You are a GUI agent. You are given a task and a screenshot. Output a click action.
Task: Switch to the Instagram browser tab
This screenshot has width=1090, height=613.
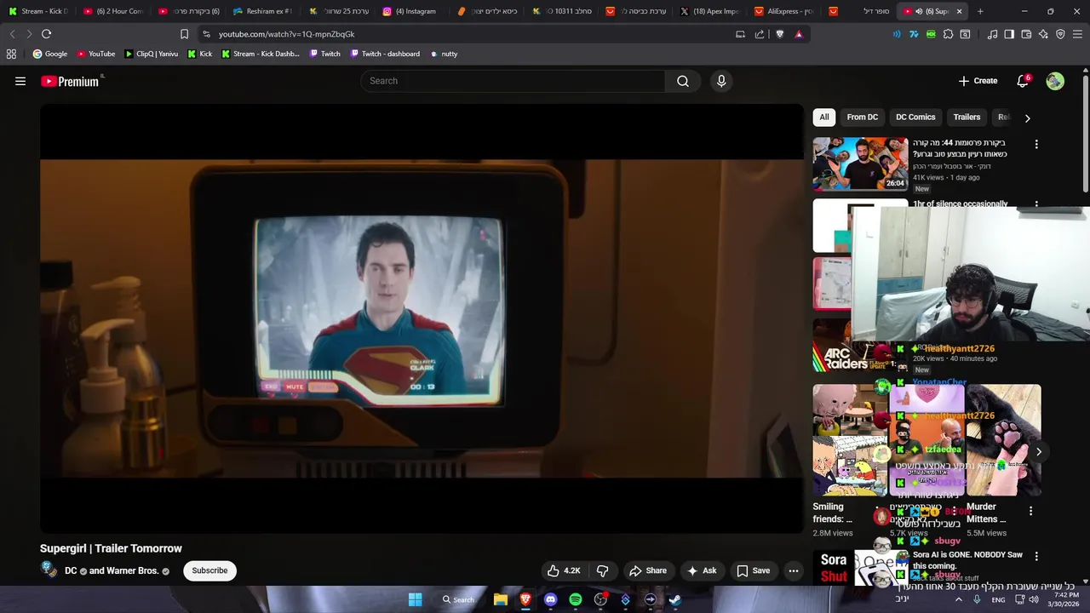click(x=410, y=11)
